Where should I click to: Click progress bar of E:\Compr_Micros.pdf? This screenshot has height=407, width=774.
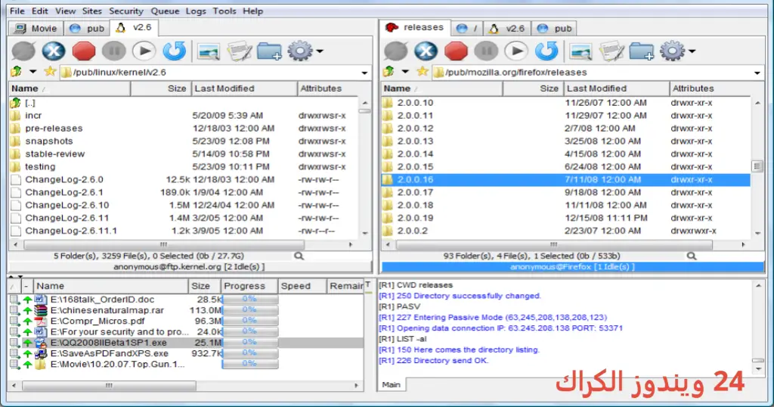[249, 321]
